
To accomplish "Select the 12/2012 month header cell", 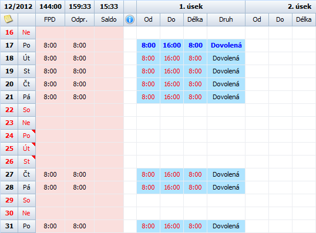I will 18,6.
